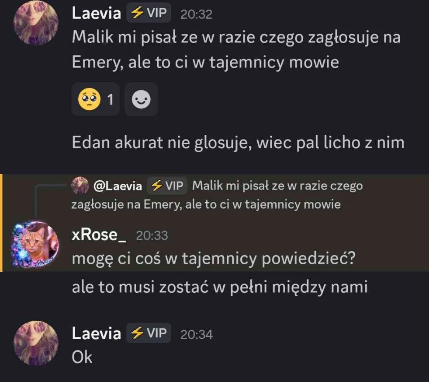Image resolution: width=429 pixels, height=382 pixels.
Task: Click the pleading face emoji reaction
Action: tap(95, 99)
